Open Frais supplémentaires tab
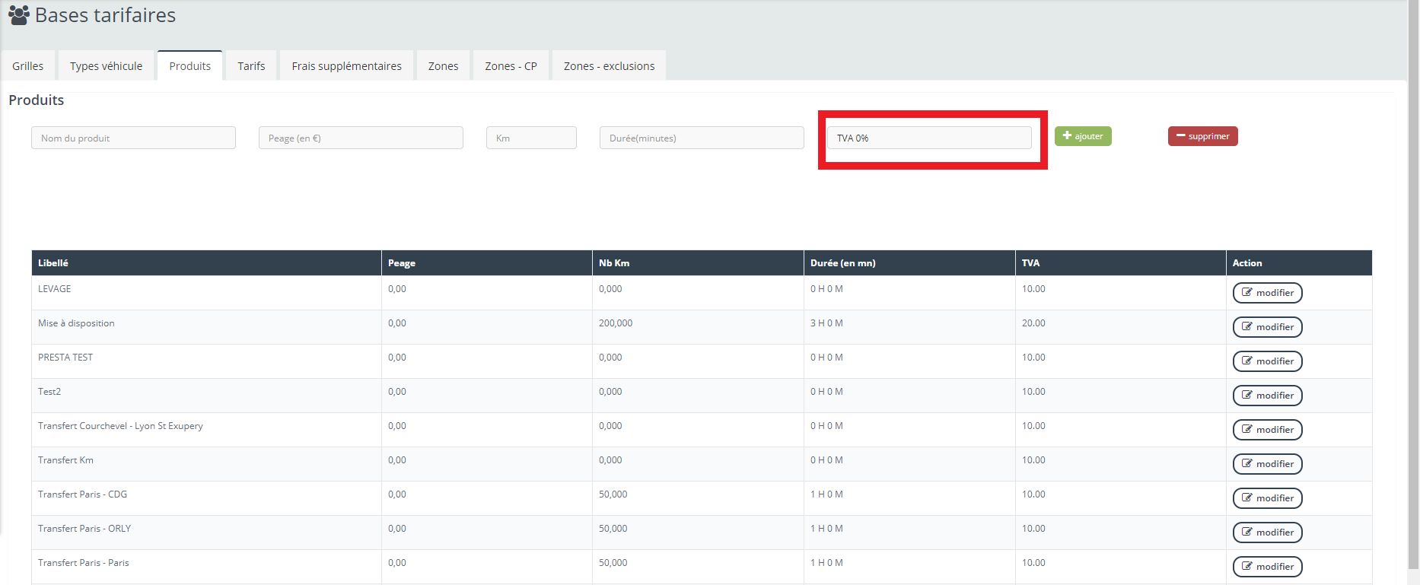The width and height of the screenshot is (1420, 585). [x=346, y=66]
